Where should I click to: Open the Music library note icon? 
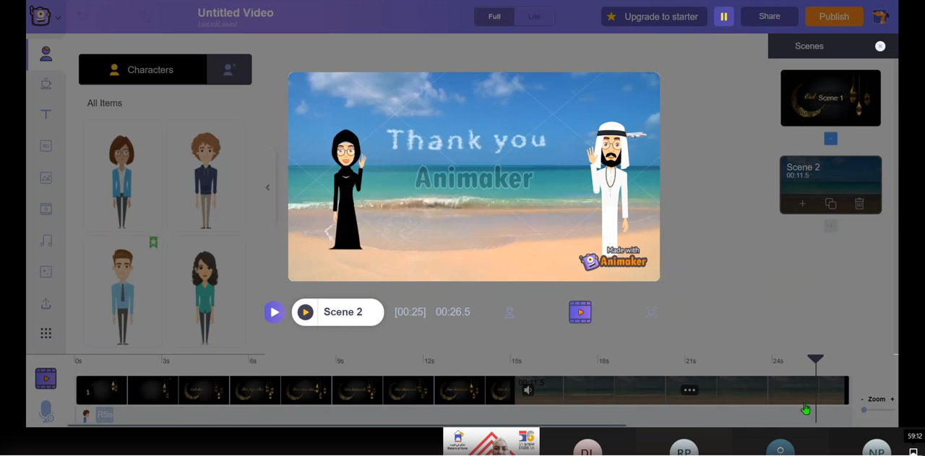pos(46,241)
